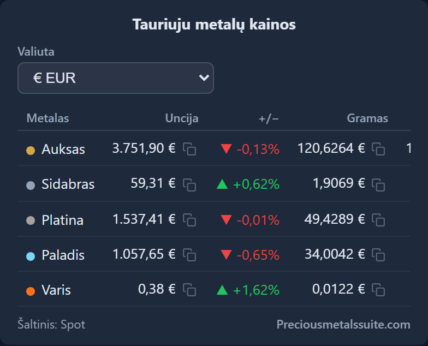This screenshot has height=346, width=428.
Task: Click the Uncija column header
Action: [182, 118]
